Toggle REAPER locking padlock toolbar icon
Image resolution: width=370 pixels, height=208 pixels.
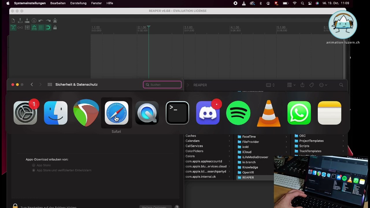(x=55, y=27)
